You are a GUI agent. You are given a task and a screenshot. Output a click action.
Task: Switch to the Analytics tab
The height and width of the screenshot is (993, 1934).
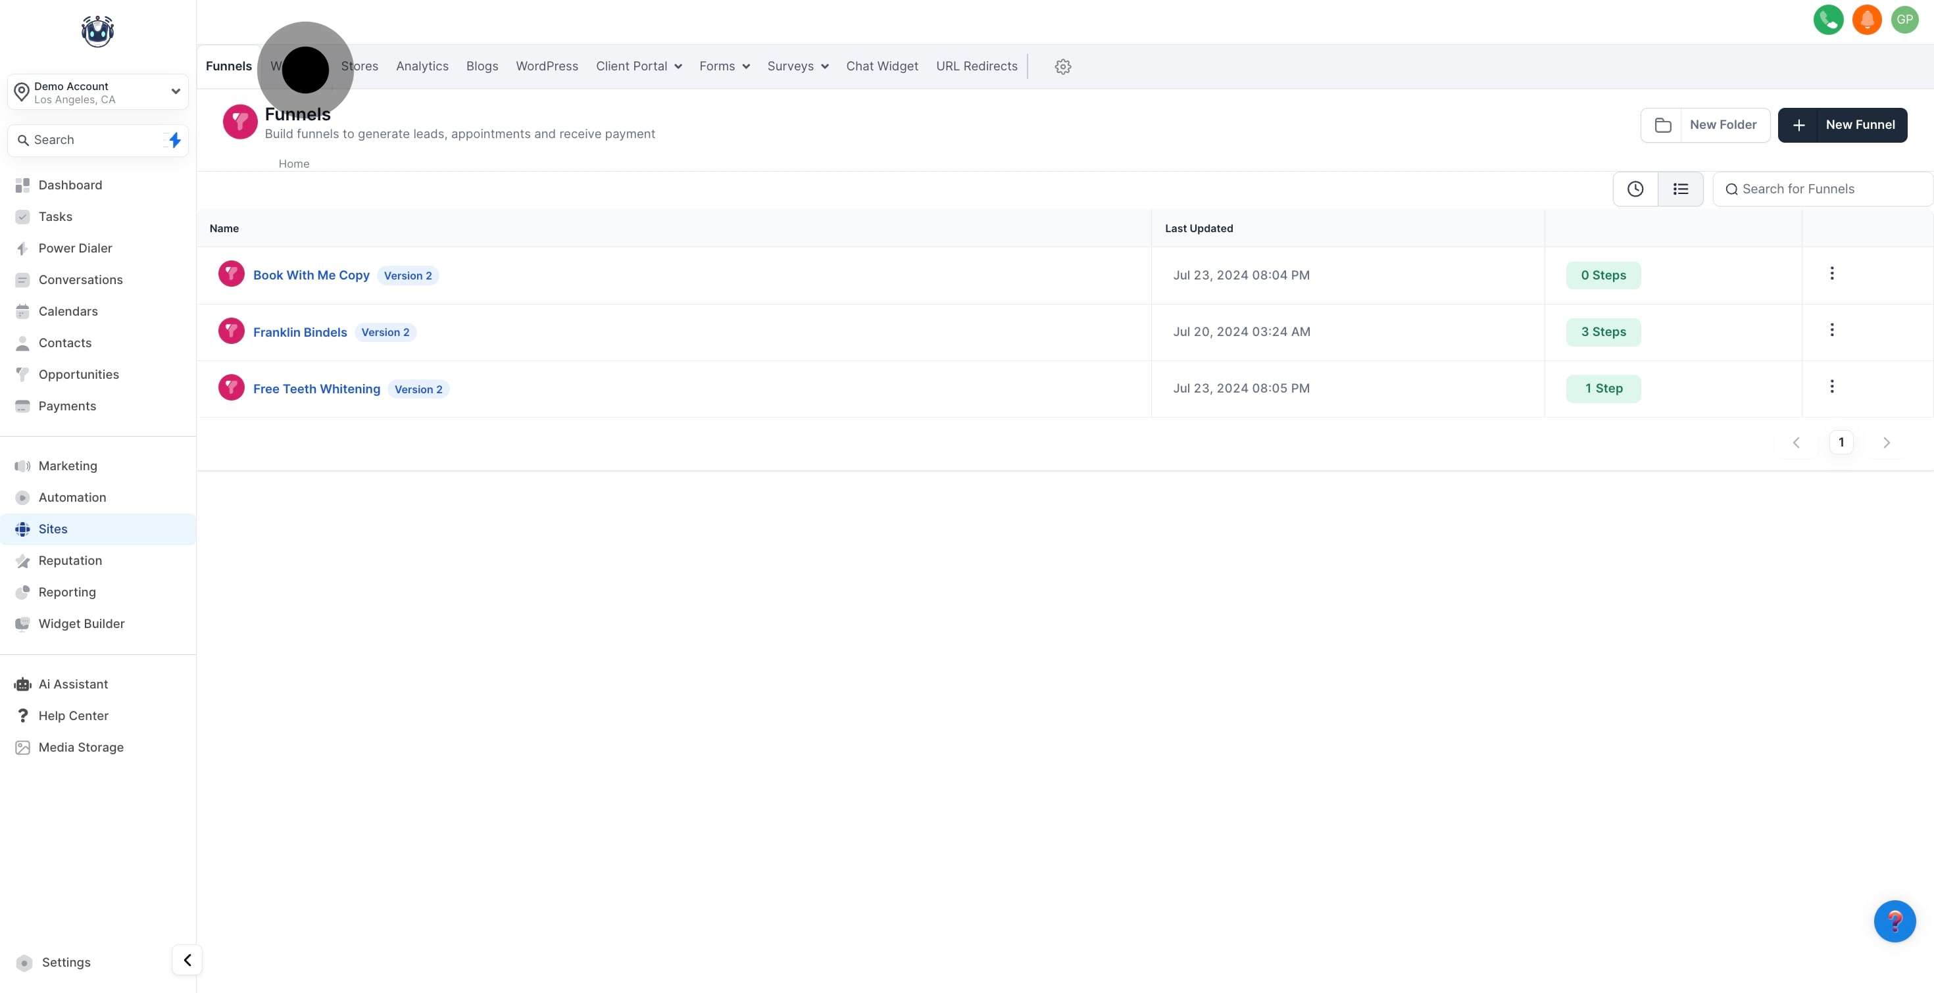point(422,67)
